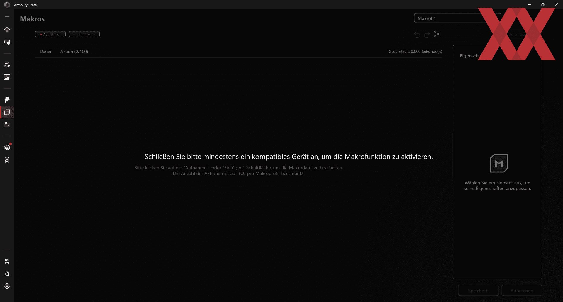Minimize the Armoury Crate window
This screenshot has height=302, width=563.
click(529, 5)
